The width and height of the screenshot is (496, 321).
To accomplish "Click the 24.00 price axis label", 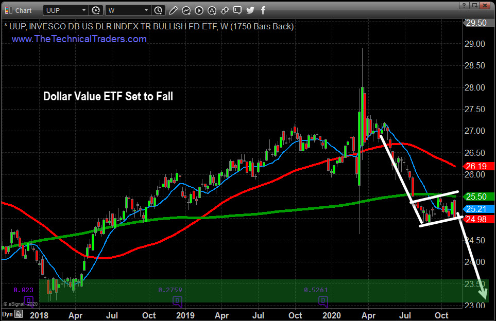I will point(475,262).
